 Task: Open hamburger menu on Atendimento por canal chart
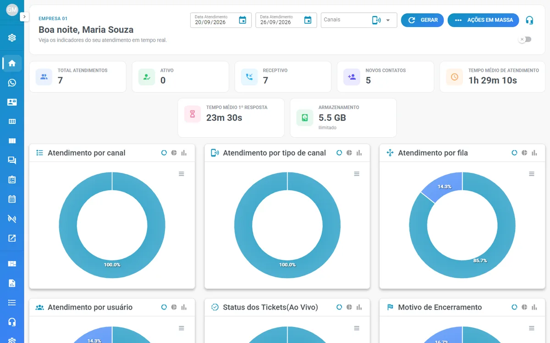[x=181, y=174]
